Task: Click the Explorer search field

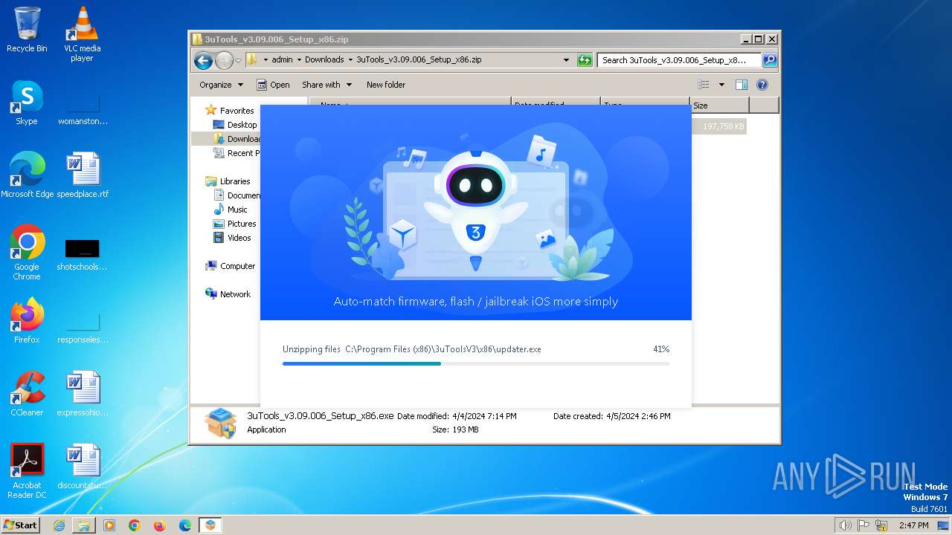Action: (679, 60)
